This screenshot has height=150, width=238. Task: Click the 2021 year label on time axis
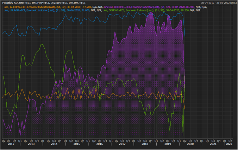213,144
